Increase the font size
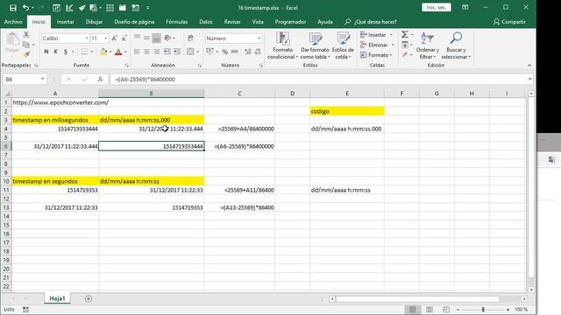The image size is (561, 315). [x=115, y=38]
